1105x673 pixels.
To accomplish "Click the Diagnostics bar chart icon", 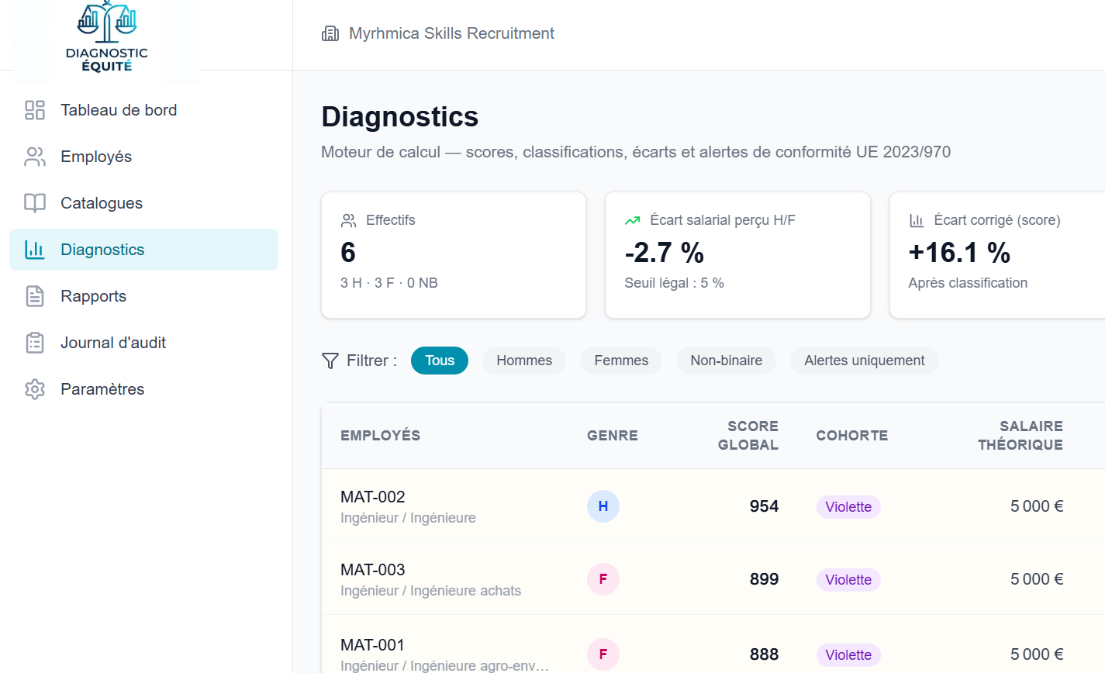I will (35, 250).
